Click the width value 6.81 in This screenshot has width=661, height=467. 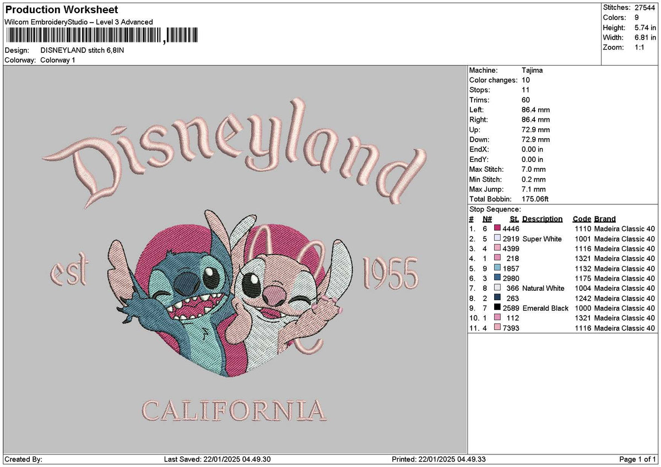click(x=645, y=37)
